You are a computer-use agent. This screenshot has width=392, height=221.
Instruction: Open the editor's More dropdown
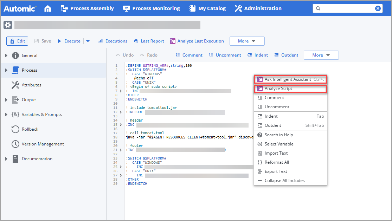pyautogui.click(x=321, y=55)
